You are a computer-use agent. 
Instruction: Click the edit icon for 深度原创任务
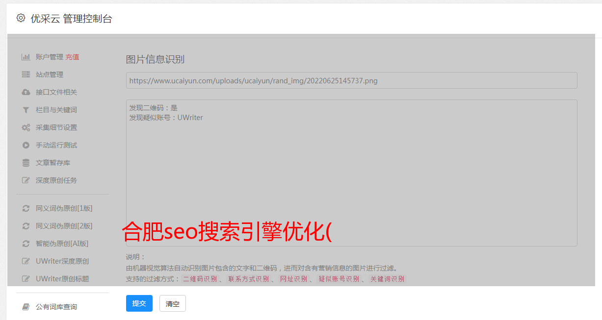(x=26, y=180)
